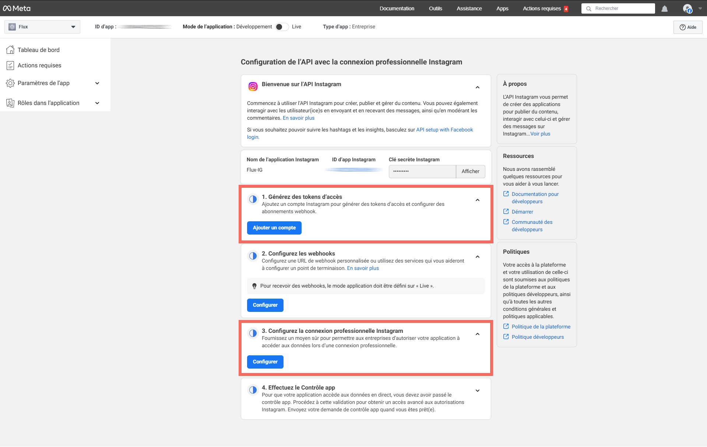707x447 pixels.
Task: Click the Clé secrète Instagram field
Action: [x=422, y=172]
